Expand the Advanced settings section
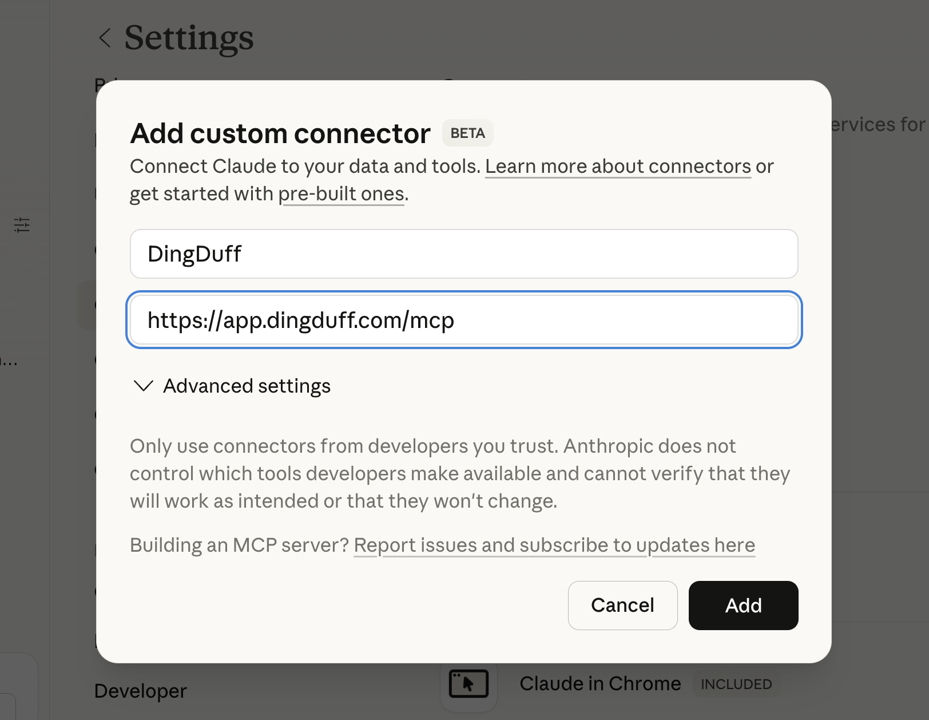Screen dimensions: 929x720 pos(247,386)
